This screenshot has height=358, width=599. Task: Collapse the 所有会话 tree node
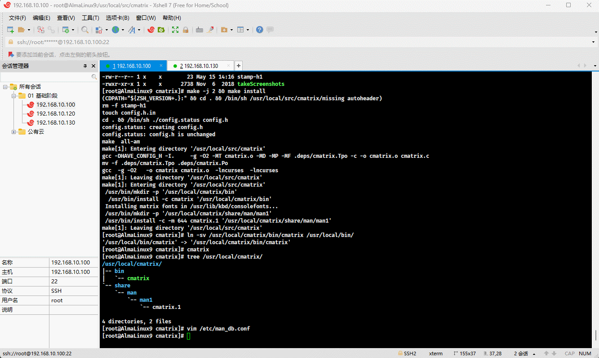pos(5,87)
